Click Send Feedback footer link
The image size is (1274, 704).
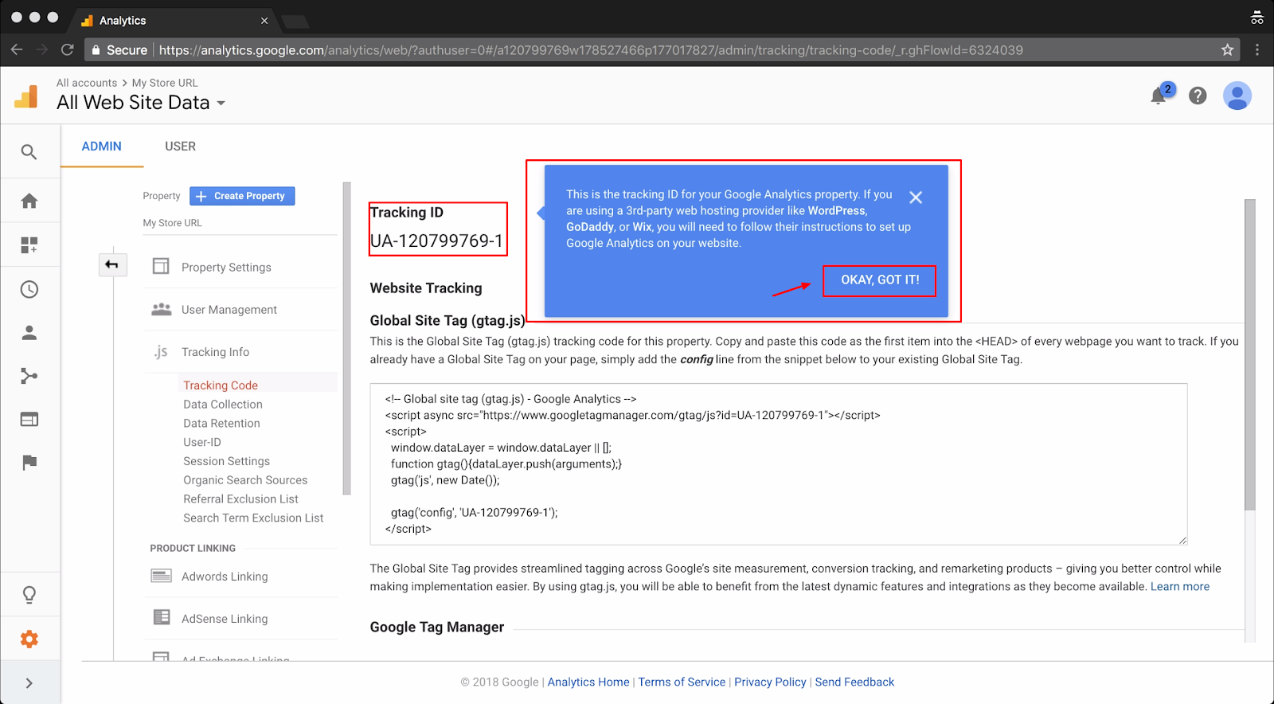point(854,682)
